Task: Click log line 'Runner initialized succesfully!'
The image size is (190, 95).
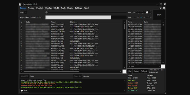Action: pyautogui.click(x=33, y=80)
